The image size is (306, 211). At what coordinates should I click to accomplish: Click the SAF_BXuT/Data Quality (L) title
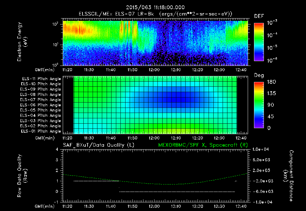pos(99,145)
